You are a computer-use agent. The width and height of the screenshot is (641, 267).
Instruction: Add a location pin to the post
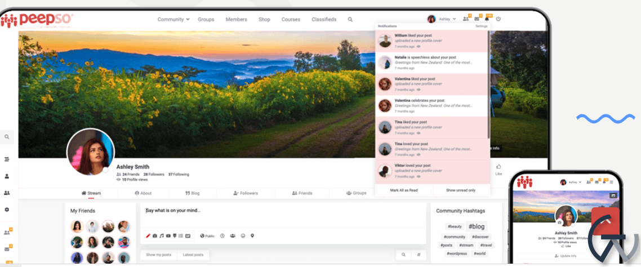pos(253,236)
